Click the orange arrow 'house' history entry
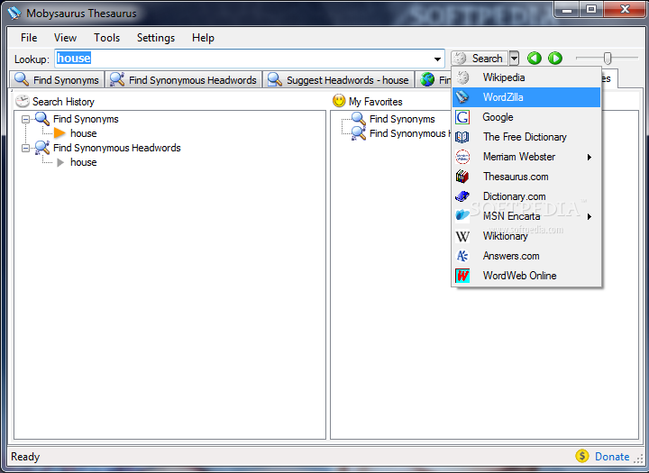649x473 pixels. [x=83, y=133]
